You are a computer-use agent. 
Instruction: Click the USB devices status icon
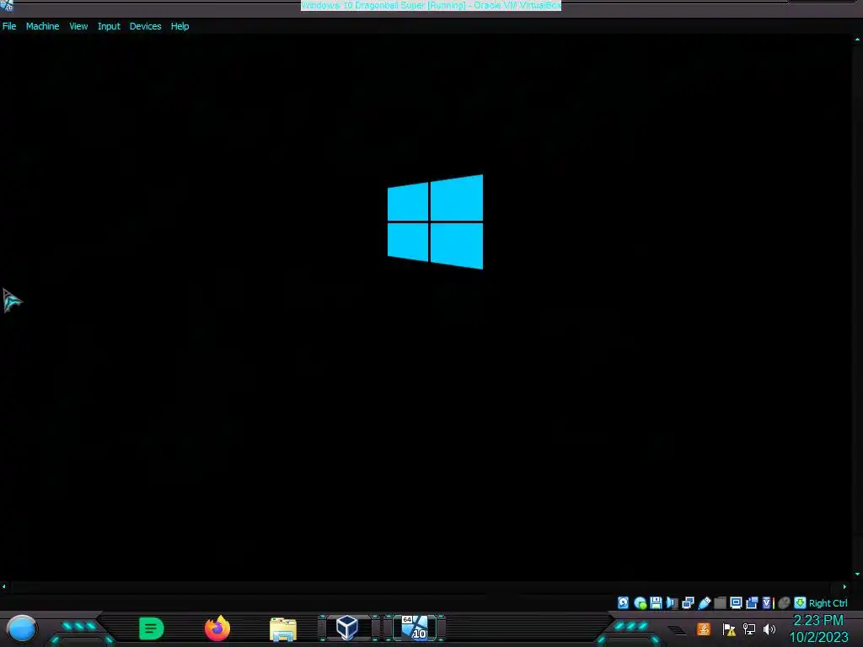(x=705, y=603)
